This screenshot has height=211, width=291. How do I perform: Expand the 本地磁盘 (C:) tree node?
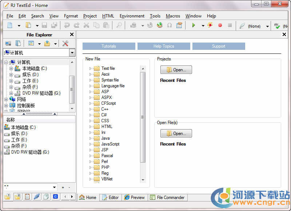click(11, 68)
